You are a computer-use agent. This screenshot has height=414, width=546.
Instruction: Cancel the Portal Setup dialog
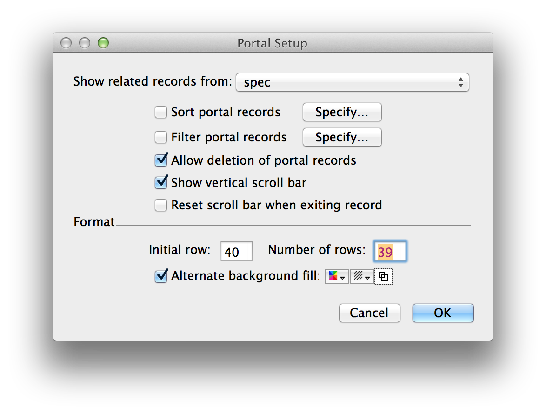[369, 313]
